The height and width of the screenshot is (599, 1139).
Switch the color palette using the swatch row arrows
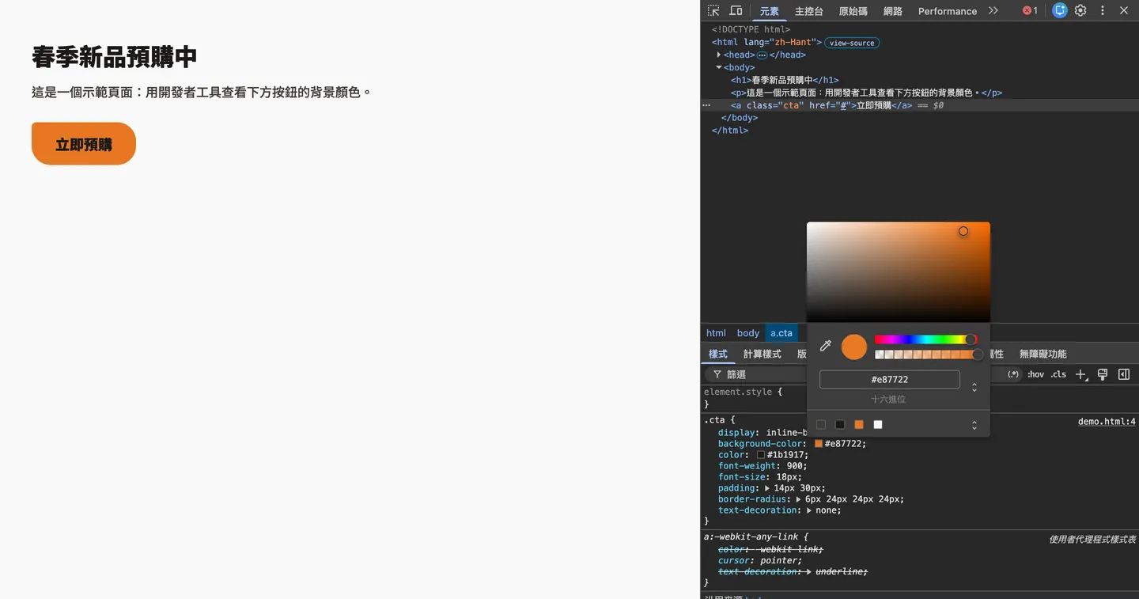974,425
